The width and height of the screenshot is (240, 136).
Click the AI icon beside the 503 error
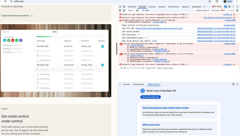tap(234, 18)
